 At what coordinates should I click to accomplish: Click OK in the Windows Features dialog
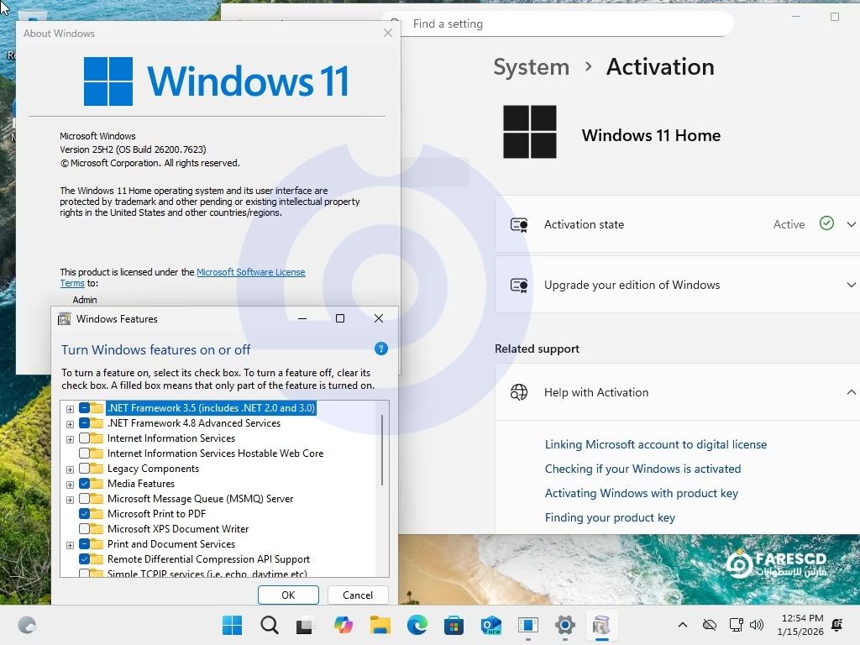point(288,595)
